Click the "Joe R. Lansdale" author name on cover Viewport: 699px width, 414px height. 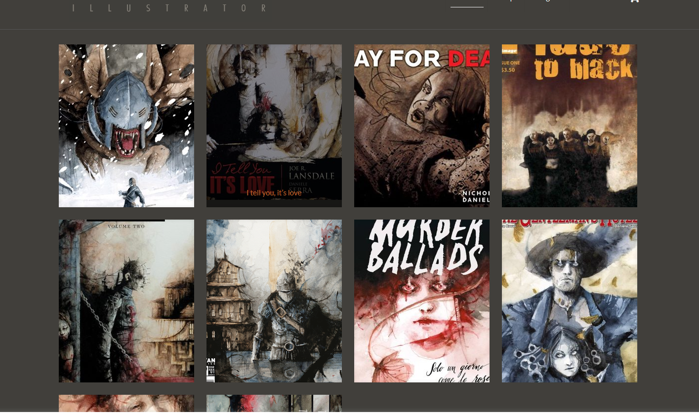[311, 173]
